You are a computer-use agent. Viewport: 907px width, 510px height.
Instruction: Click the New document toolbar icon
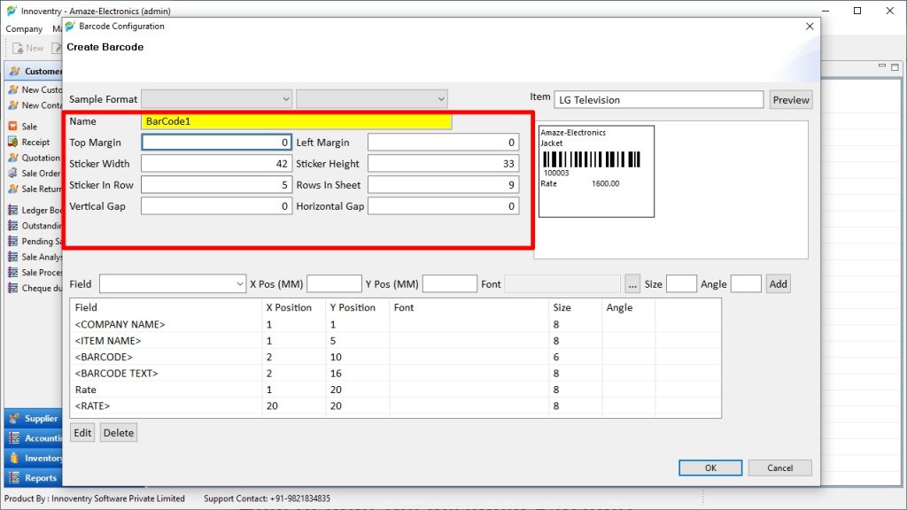click(18, 48)
